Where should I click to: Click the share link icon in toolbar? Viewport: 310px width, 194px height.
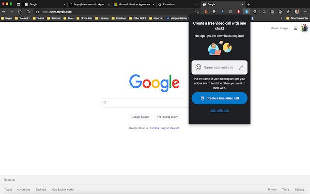click(289, 12)
